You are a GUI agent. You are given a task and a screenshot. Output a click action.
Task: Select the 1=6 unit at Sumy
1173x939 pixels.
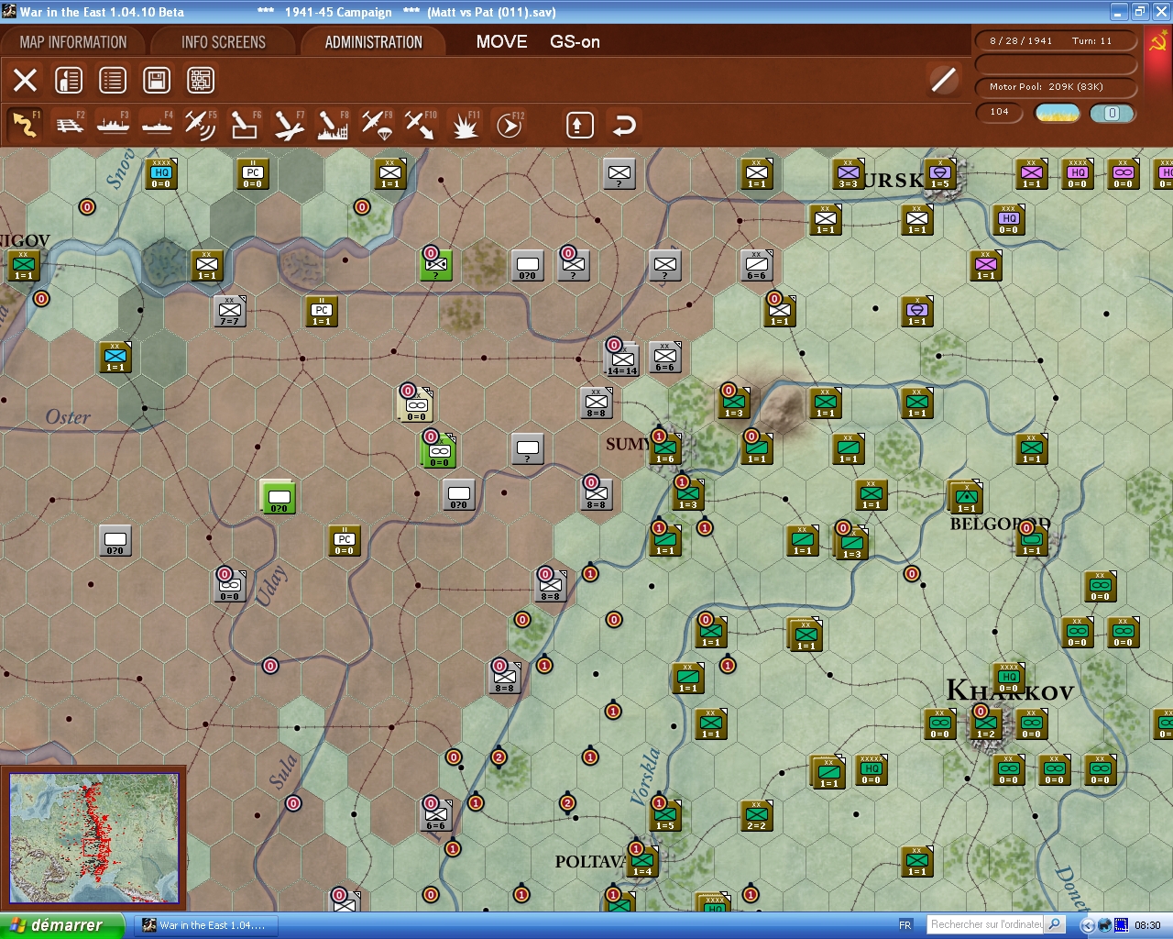click(x=665, y=448)
